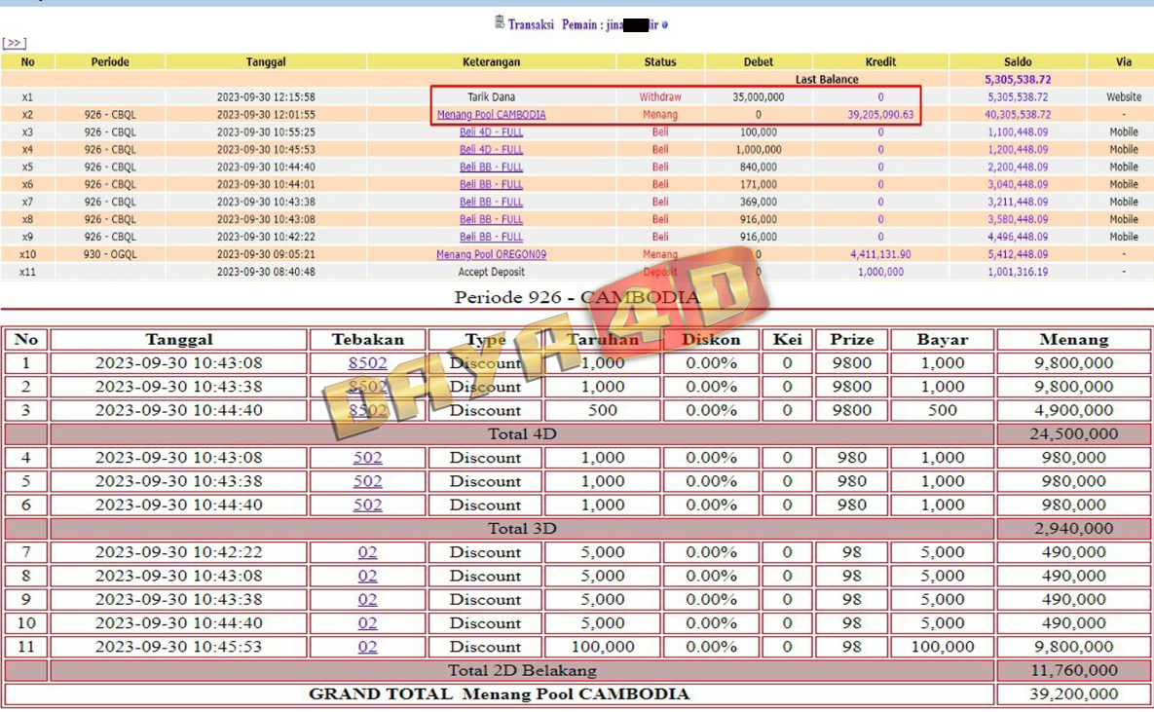
Task: Open the Menang Pool CAMBODIA link
Action: (491, 115)
